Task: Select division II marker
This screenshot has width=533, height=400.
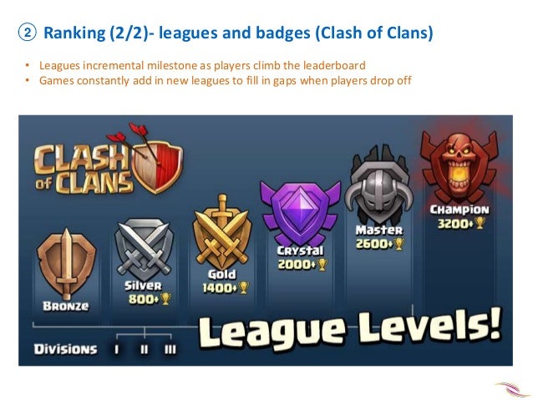Action: 145,349
